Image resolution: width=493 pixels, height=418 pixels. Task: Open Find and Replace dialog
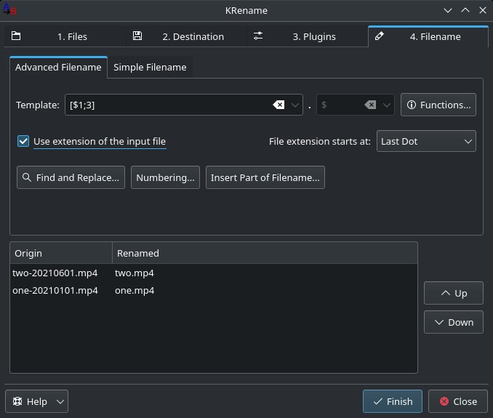click(71, 177)
